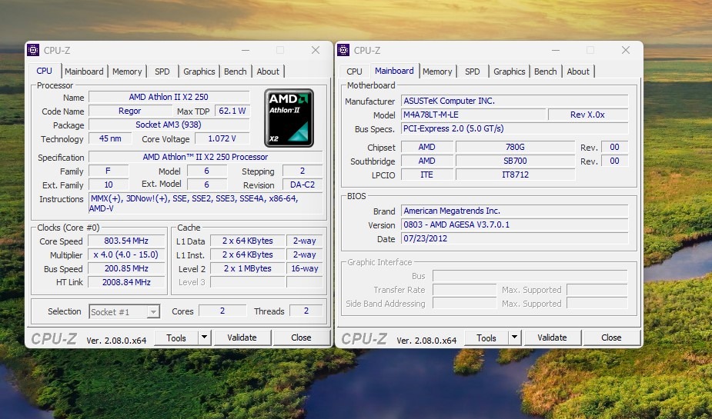Click the Max TDP 62.1 W value
712x419 pixels.
click(232, 111)
